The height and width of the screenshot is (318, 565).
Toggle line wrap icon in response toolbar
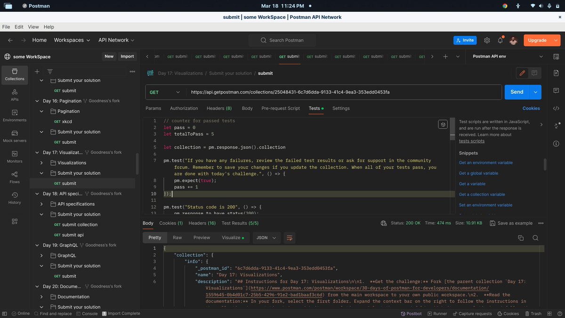coord(290,238)
